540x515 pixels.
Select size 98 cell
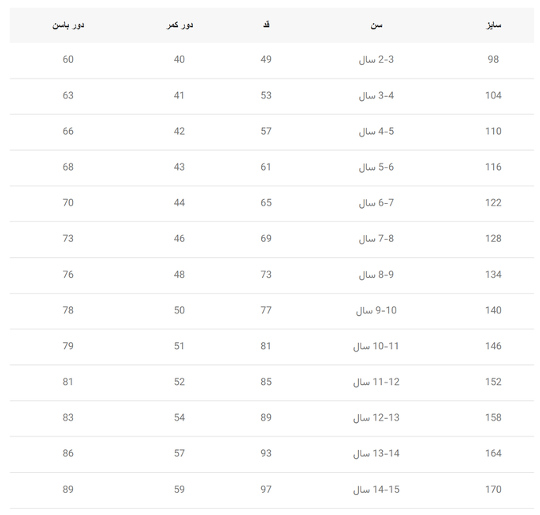[x=493, y=60]
